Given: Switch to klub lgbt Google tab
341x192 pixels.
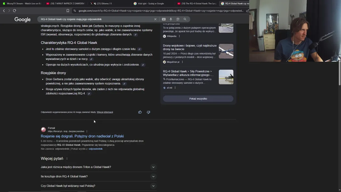Looking at the screenshot, I should tap(152, 3).
